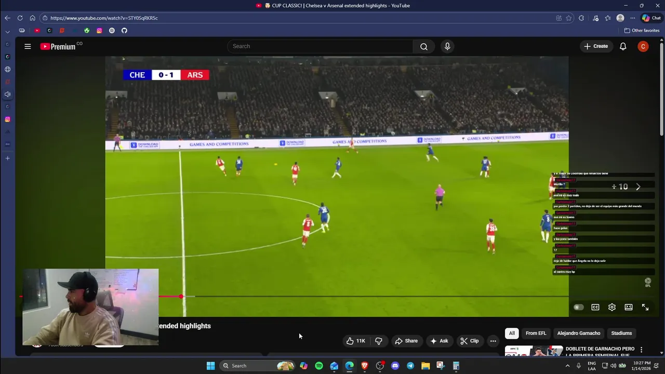Viewport: 665px width, 374px height.
Task: Open Copilot Chat in the browser
Action: [651, 18]
